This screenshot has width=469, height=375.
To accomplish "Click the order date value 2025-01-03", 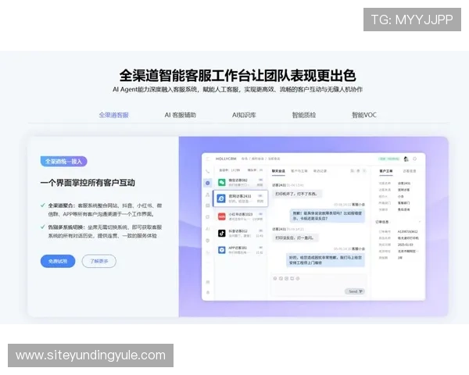I will [x=405, y=245].
